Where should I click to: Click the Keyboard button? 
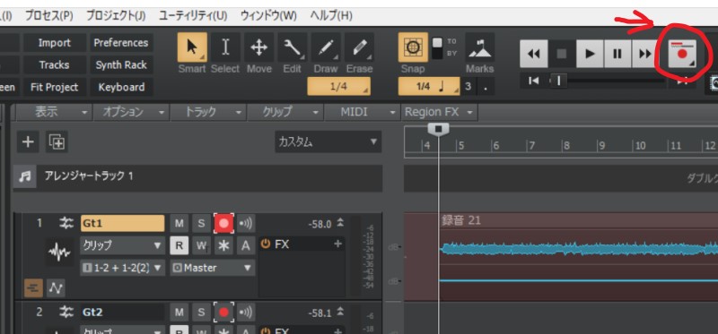click(x=121, y=87)
